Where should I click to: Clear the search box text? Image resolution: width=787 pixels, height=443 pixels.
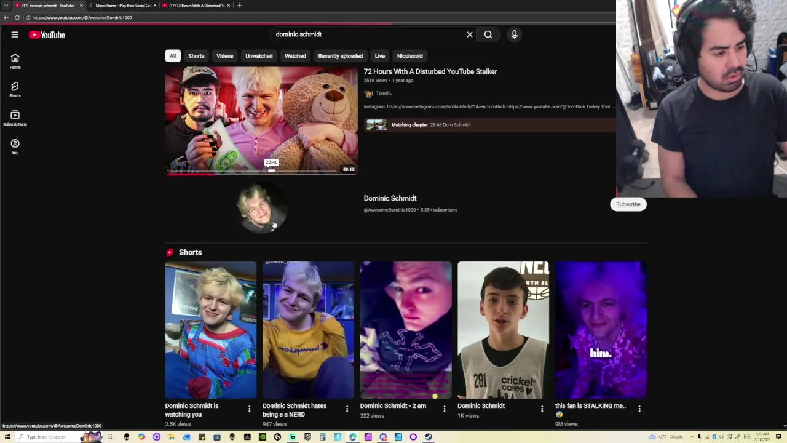click(470, 34)
